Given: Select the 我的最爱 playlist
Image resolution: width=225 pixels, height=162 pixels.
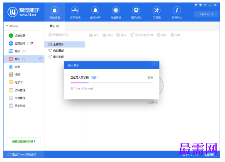Looking at the screenshot, I should click(65, 51).
